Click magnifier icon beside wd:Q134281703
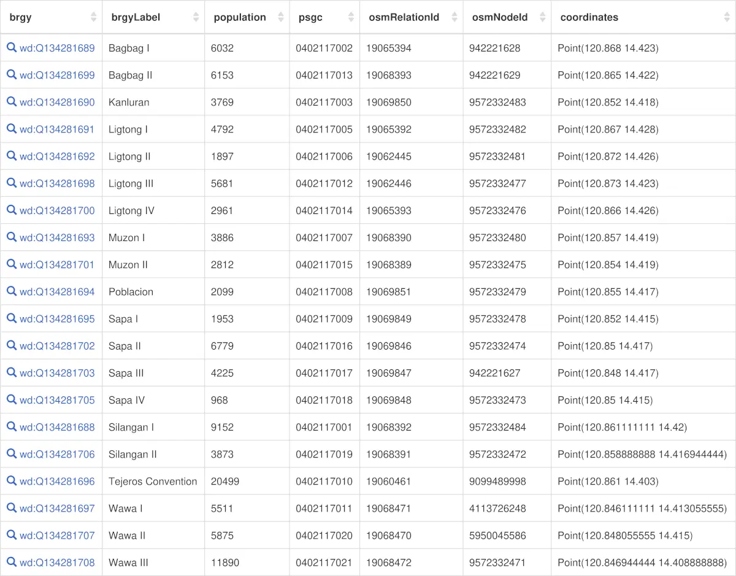 [12, 372]
